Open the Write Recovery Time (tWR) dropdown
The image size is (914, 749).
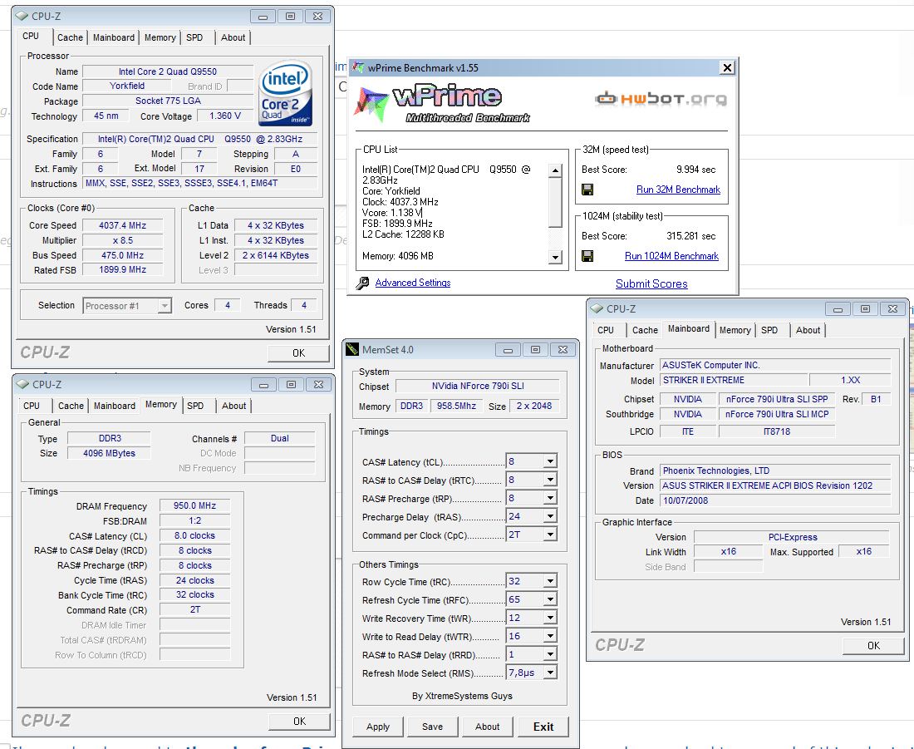pos(550,618)
